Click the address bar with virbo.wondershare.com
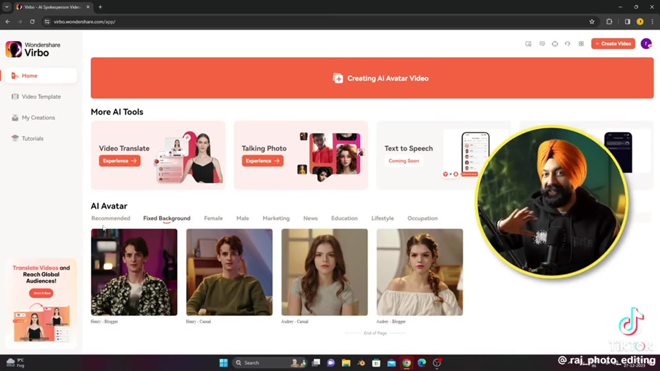Viewport: 660px width, 371px height. tap(315, 22)
